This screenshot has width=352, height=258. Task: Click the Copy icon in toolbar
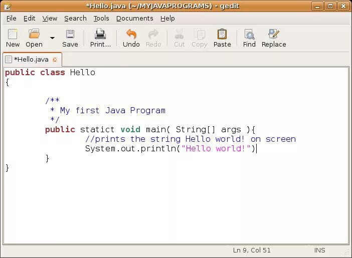[x=200, y=34]
